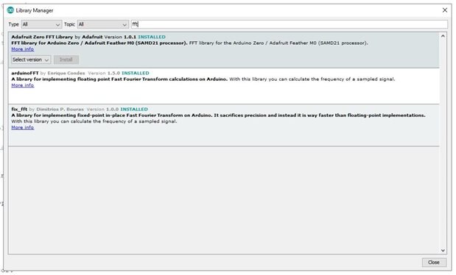The height and width of the screenshot is (275, 456).
Task: Click the Install button for Adafruit Zero FFT
Action: pyautogui.click(x=66, y=60)
